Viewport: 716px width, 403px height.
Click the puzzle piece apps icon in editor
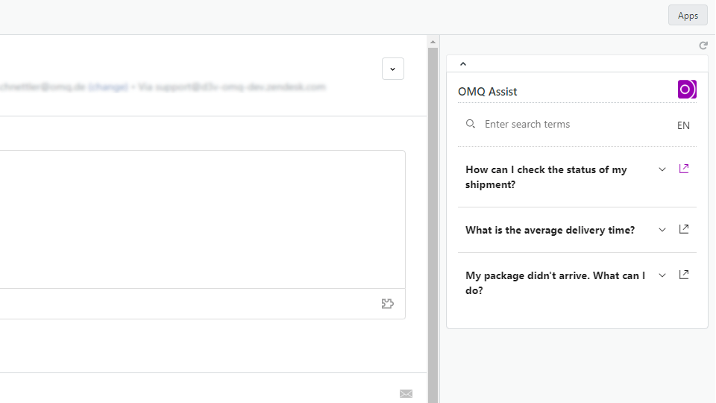point(387,304)
